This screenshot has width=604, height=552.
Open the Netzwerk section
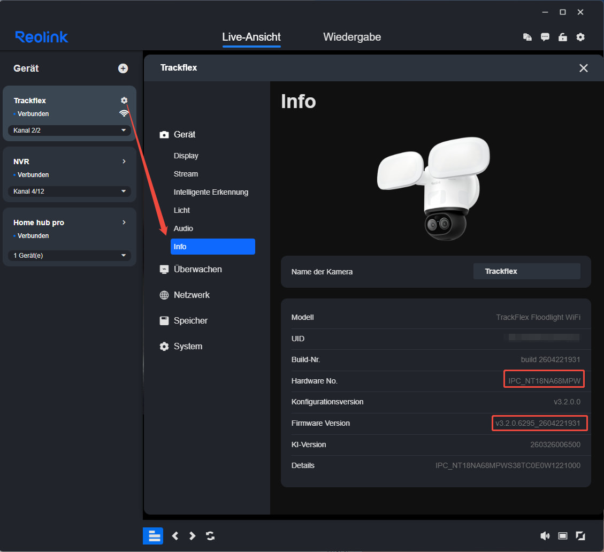click(185, 295)
